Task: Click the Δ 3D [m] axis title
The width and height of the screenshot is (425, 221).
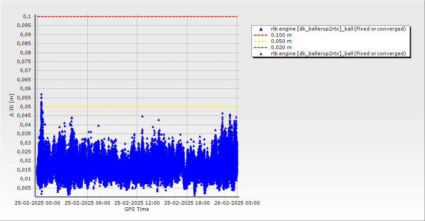Action: [12, 105]
